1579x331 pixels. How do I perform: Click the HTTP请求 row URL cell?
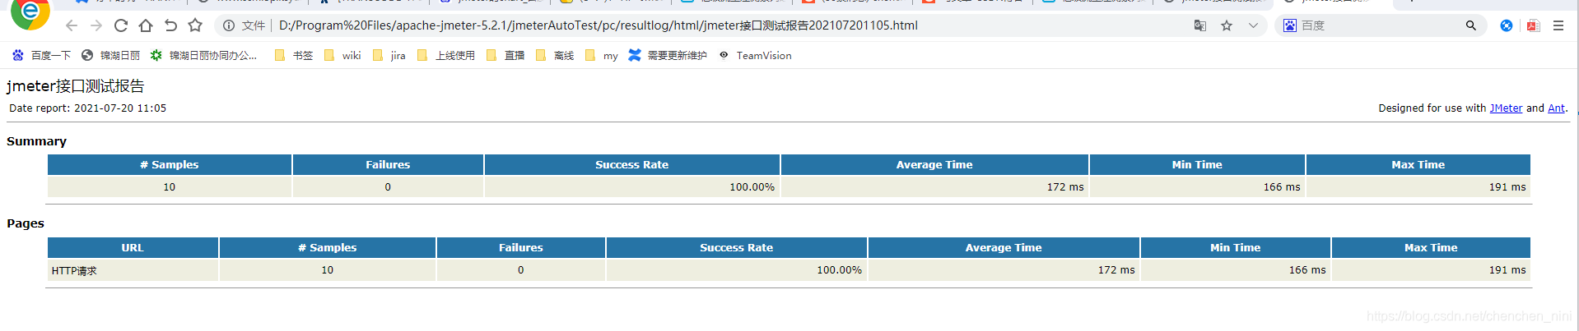pyautogui.click(x=133, y=270)
